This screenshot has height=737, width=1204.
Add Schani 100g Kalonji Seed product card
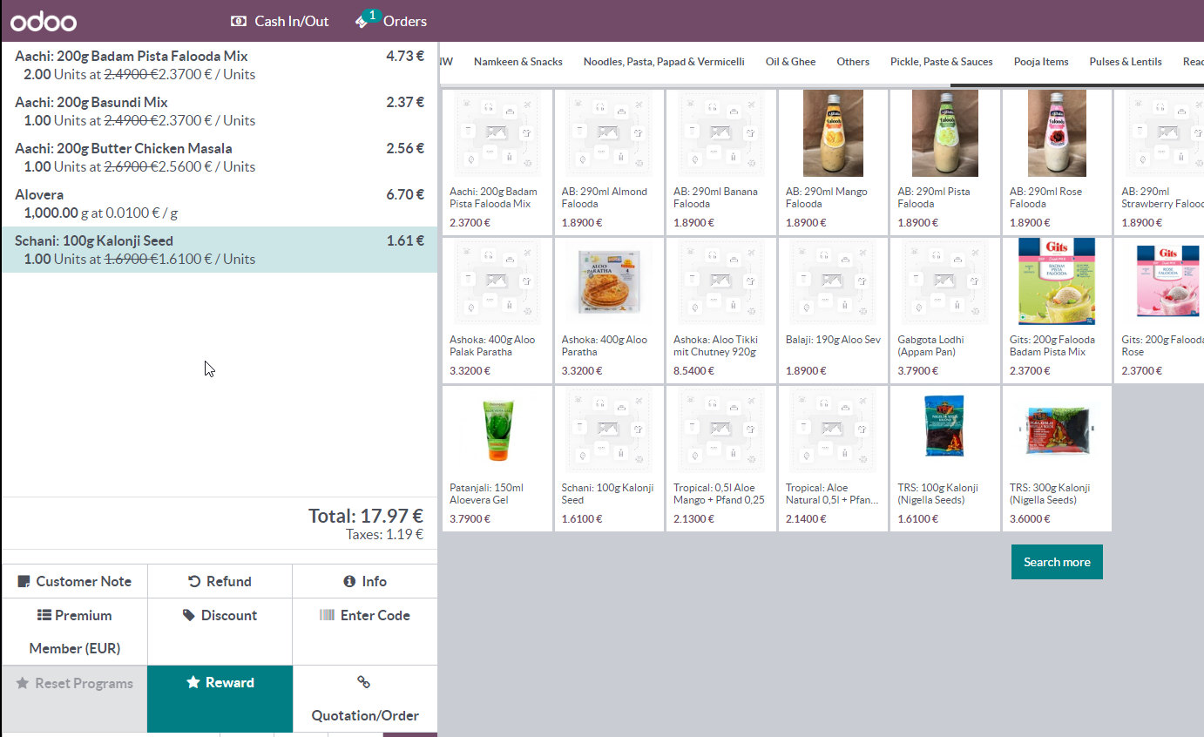coord(609,458)
